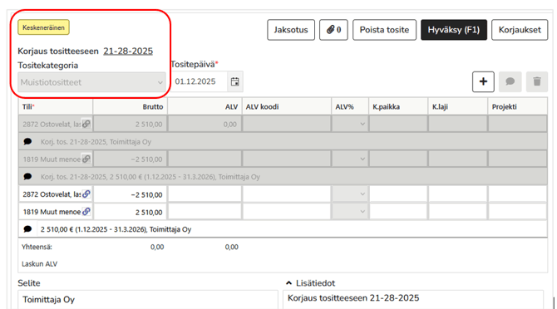Click the ALV% column header
557x309 pixels.
(350, 107)
